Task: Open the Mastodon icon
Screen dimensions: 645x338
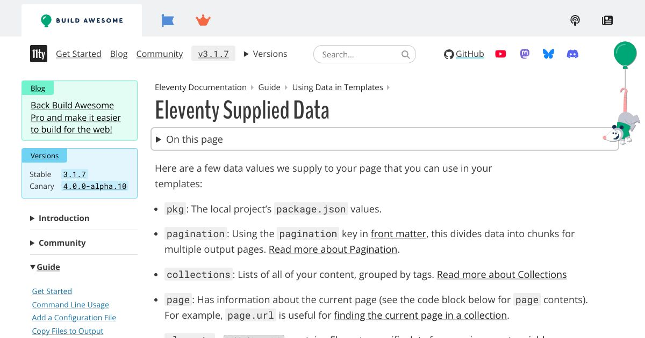Action: tap(525, 54)
